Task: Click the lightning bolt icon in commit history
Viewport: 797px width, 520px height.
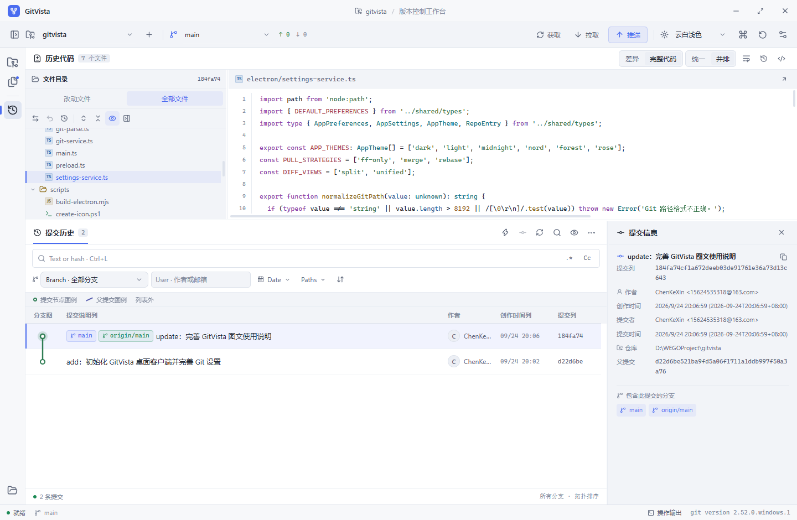Action: coord(505,233)
